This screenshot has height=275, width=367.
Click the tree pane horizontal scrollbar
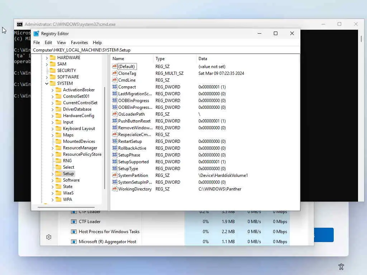pyautogui.click(x=66, y=207)
